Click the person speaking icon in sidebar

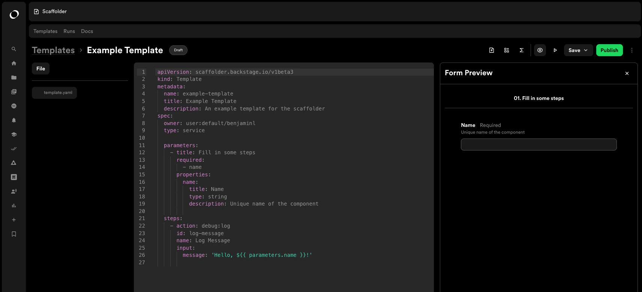[x=14, y=191]
